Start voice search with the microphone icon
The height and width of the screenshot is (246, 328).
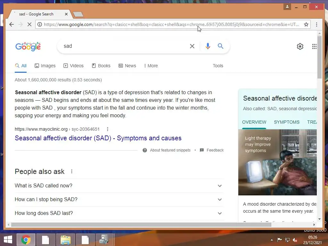208,46
